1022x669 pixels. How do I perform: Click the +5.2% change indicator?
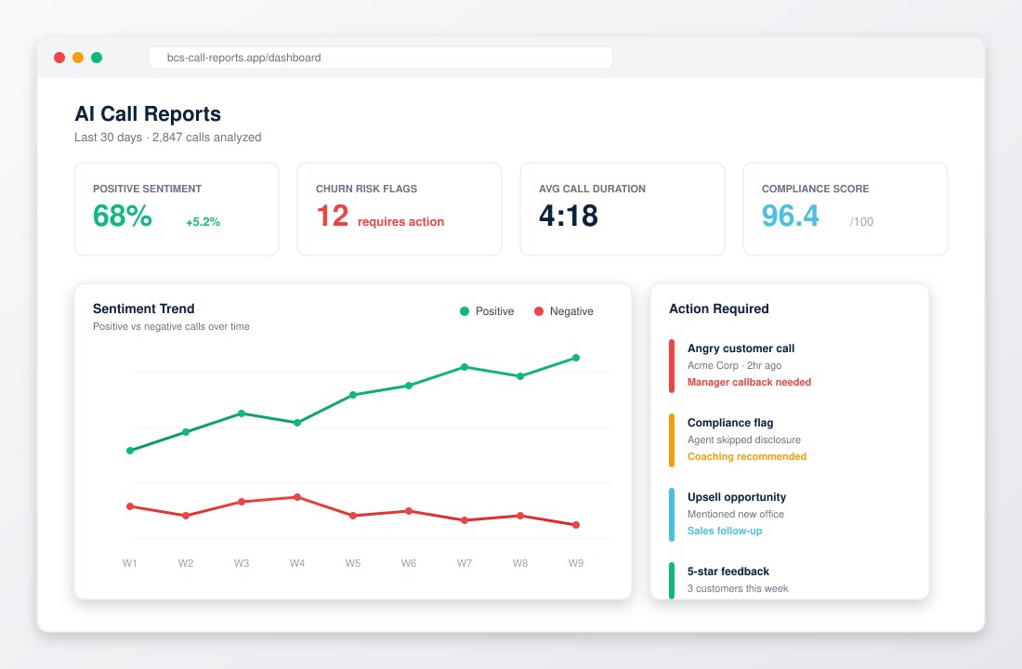(x=203, y=222)
